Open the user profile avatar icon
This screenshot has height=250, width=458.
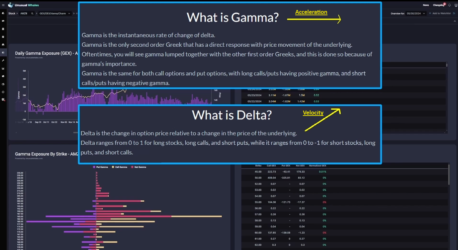(456, 5)
